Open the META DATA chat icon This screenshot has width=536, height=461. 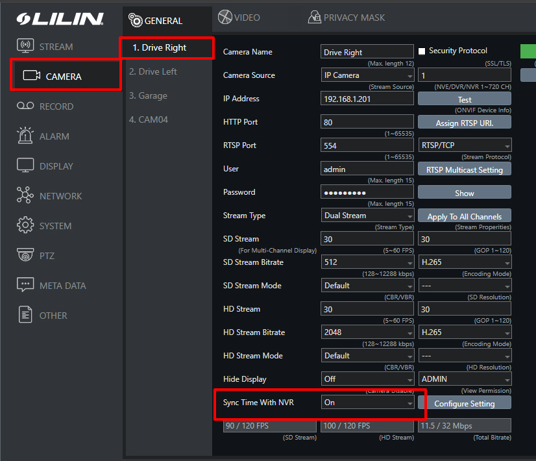25,285
